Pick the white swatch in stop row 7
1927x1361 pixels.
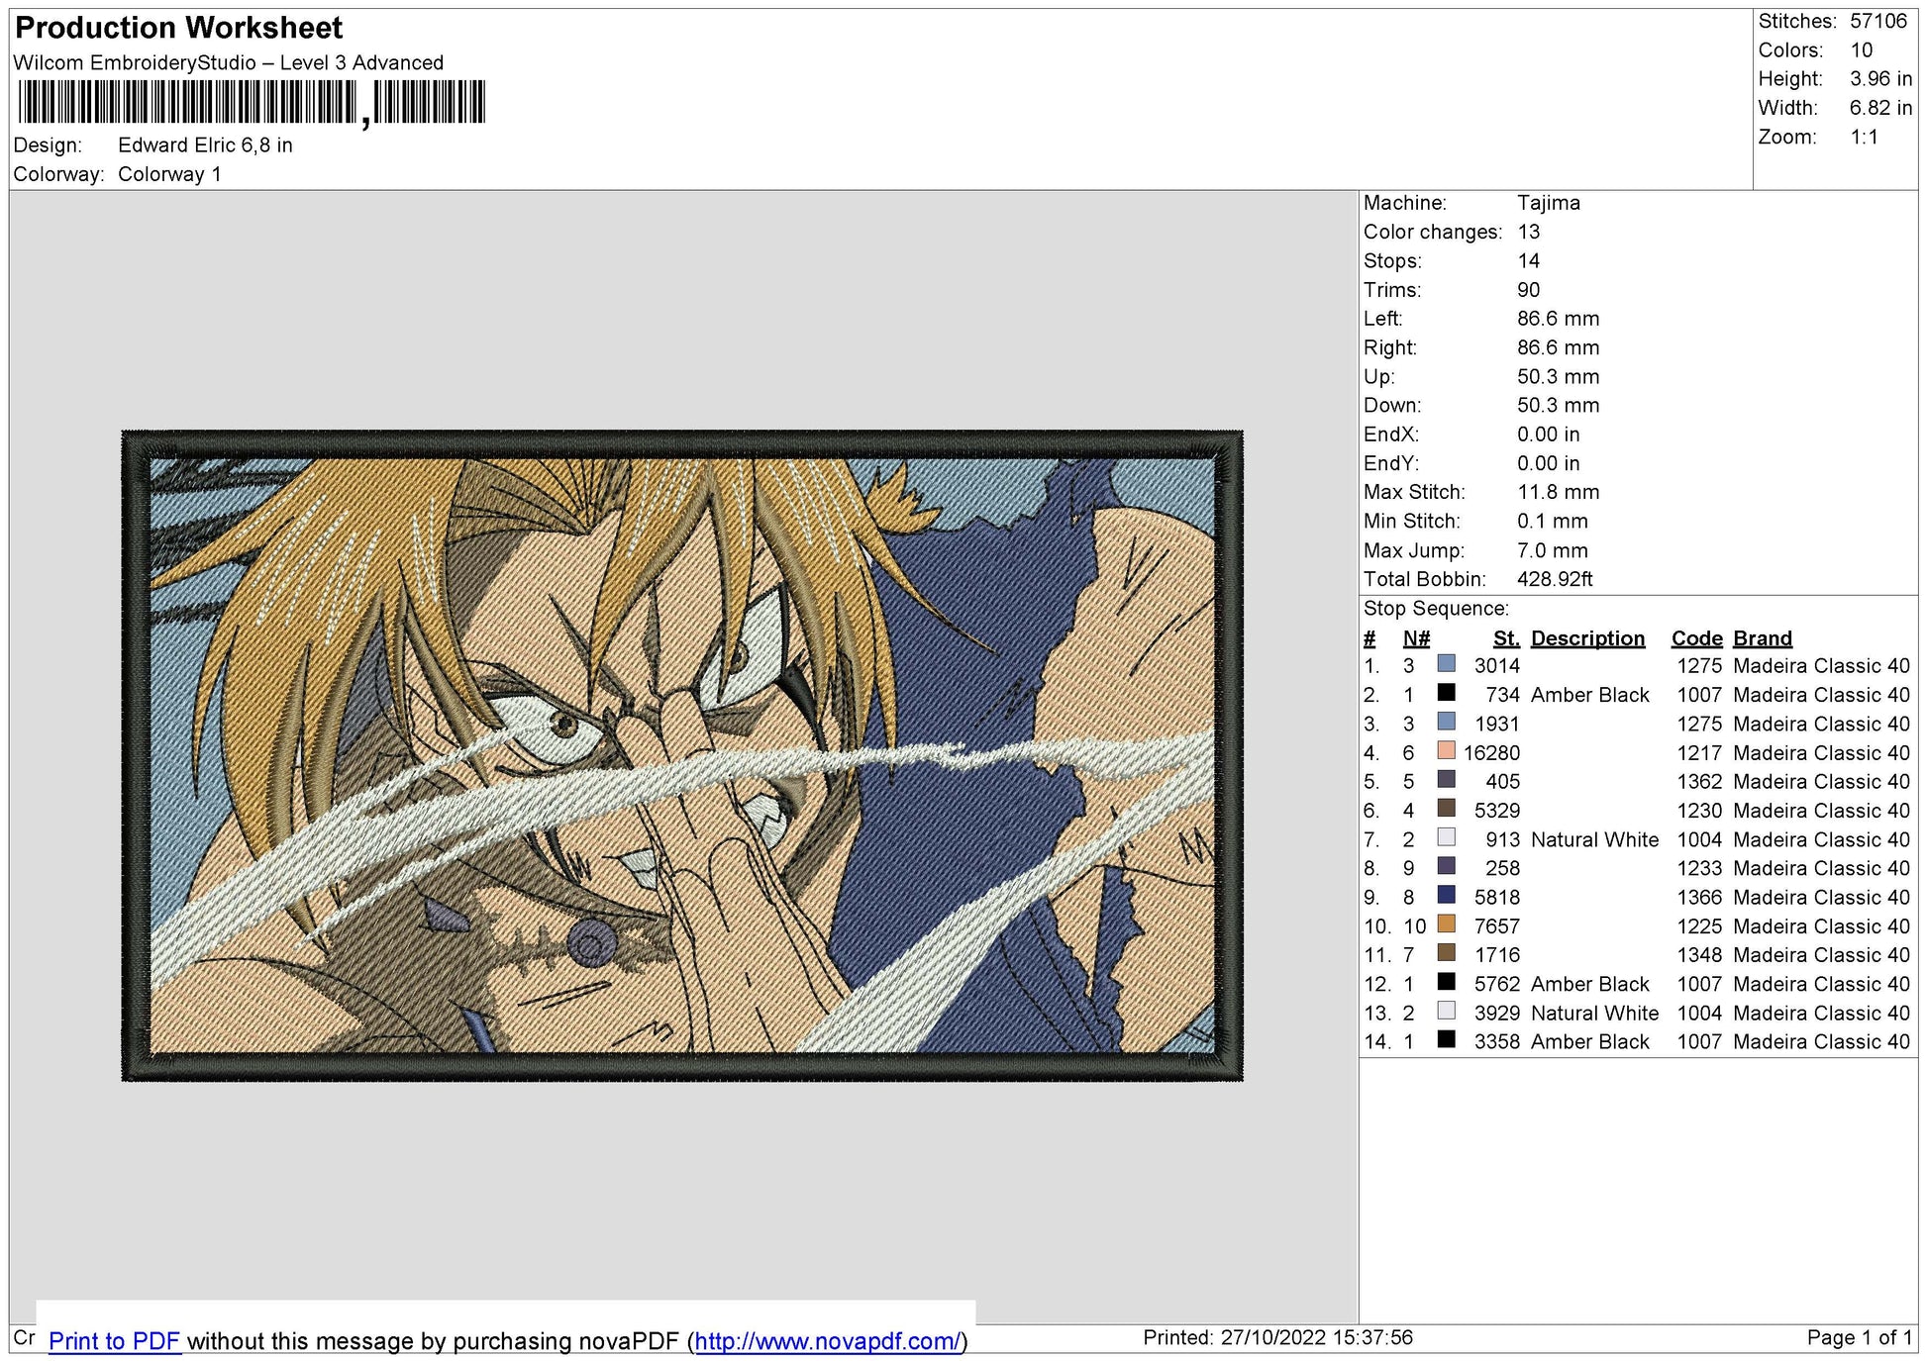click(1447, 838)
